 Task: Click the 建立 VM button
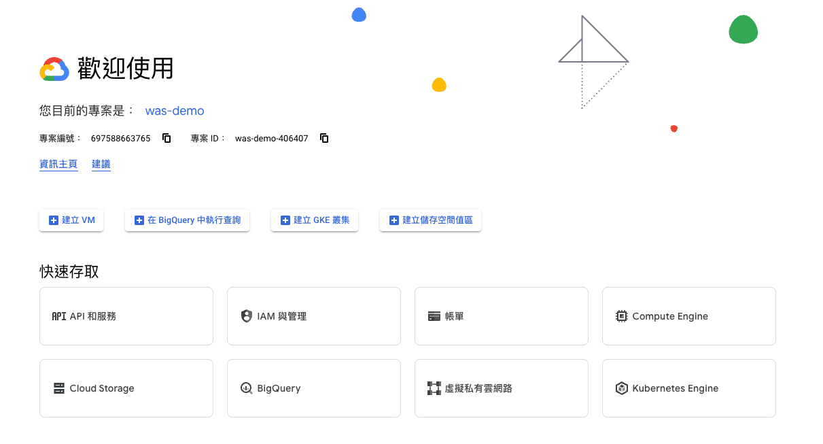[71, 220]
